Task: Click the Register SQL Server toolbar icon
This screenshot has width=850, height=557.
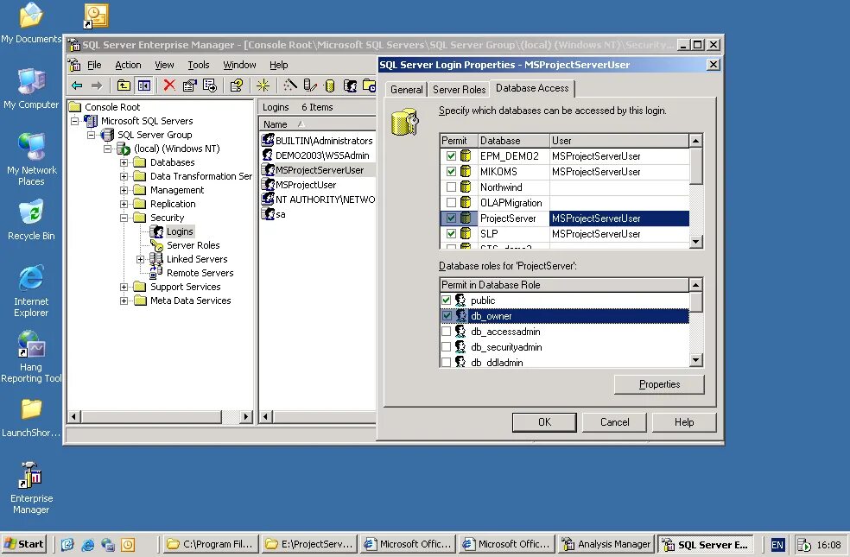Action: coord(309,85)
